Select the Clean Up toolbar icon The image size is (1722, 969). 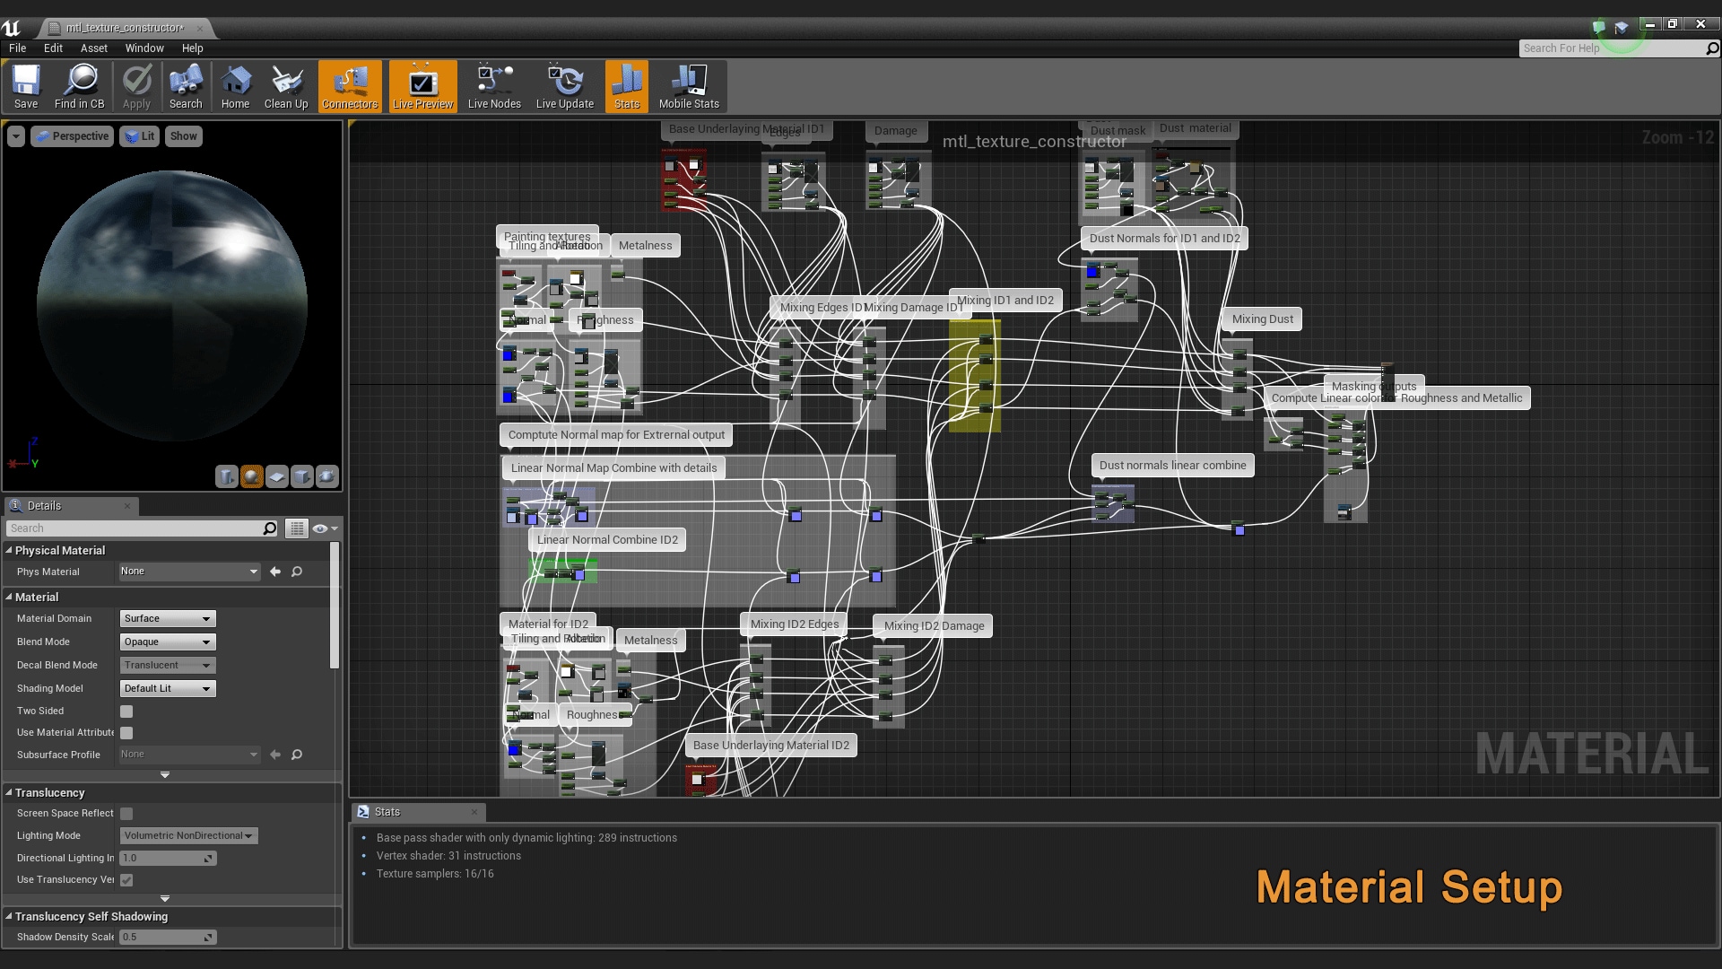tap(285, 86)
